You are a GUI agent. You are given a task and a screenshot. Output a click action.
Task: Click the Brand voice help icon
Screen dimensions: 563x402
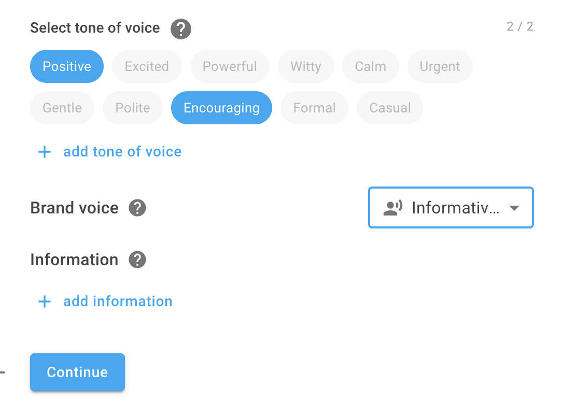[x=137, y=208]
